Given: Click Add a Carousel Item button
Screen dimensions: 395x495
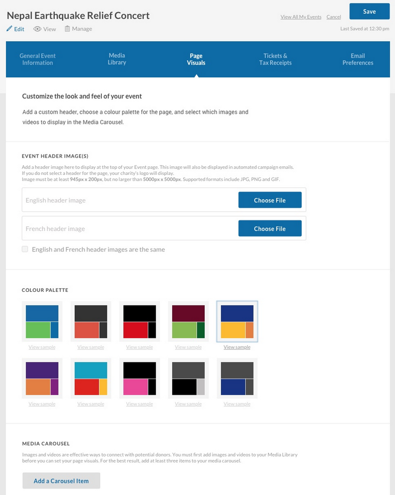Looking at the screenshot, I should (61, 481).
